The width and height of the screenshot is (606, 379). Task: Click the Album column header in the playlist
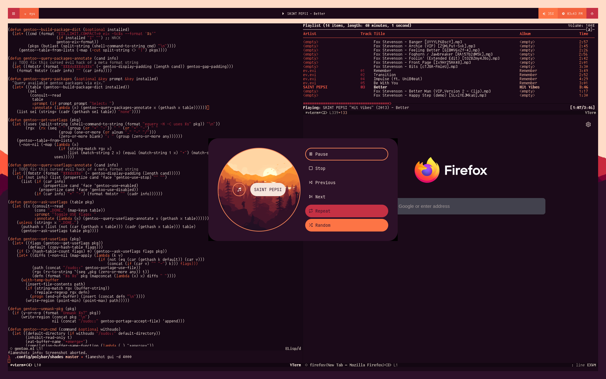point(525,34)
